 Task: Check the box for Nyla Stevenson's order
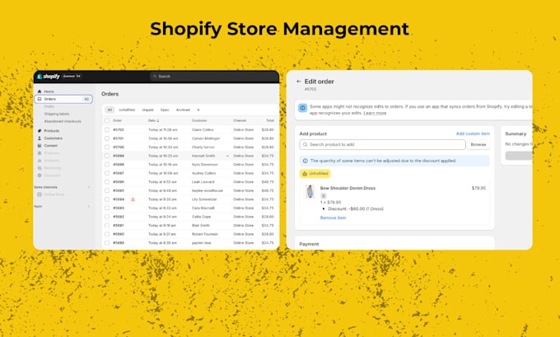107,165
